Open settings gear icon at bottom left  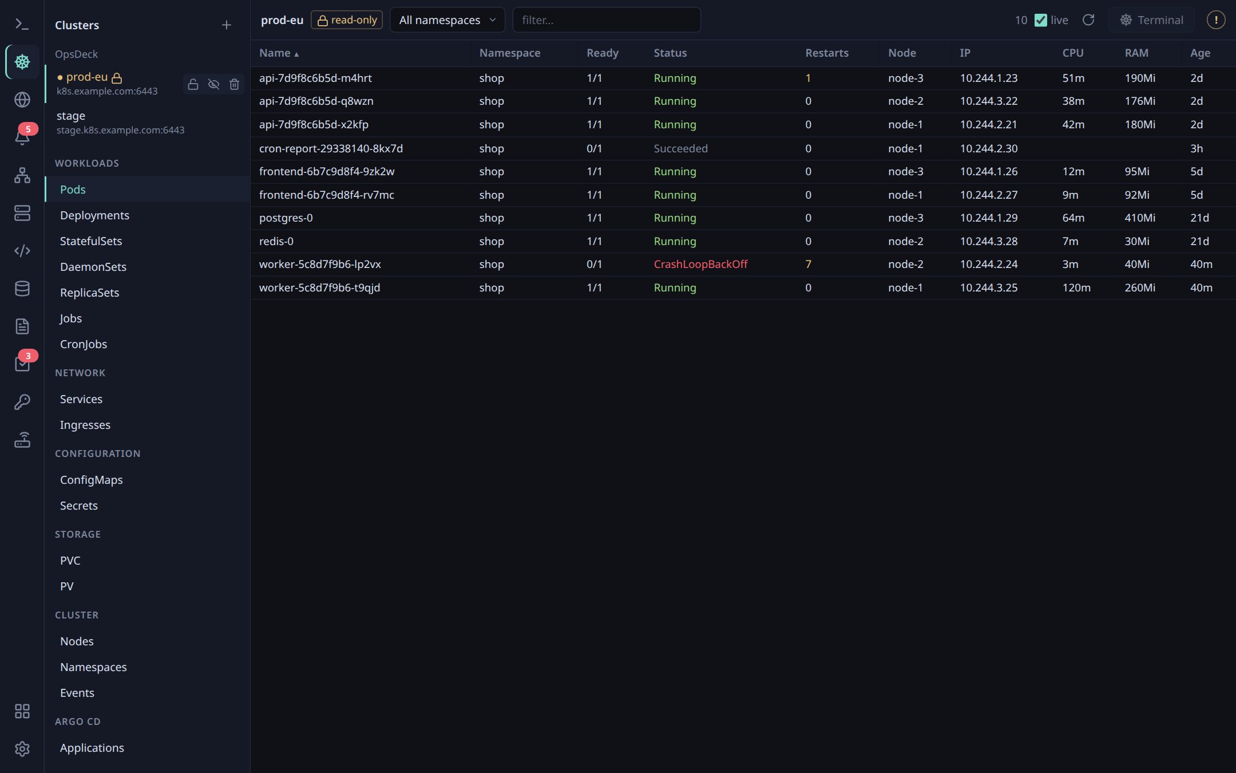(x=22, y=749)
